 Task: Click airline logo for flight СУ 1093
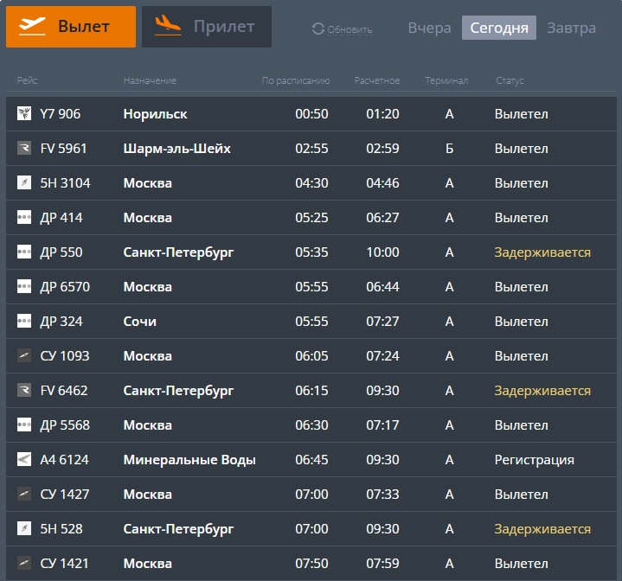click(x=24, y=355)
